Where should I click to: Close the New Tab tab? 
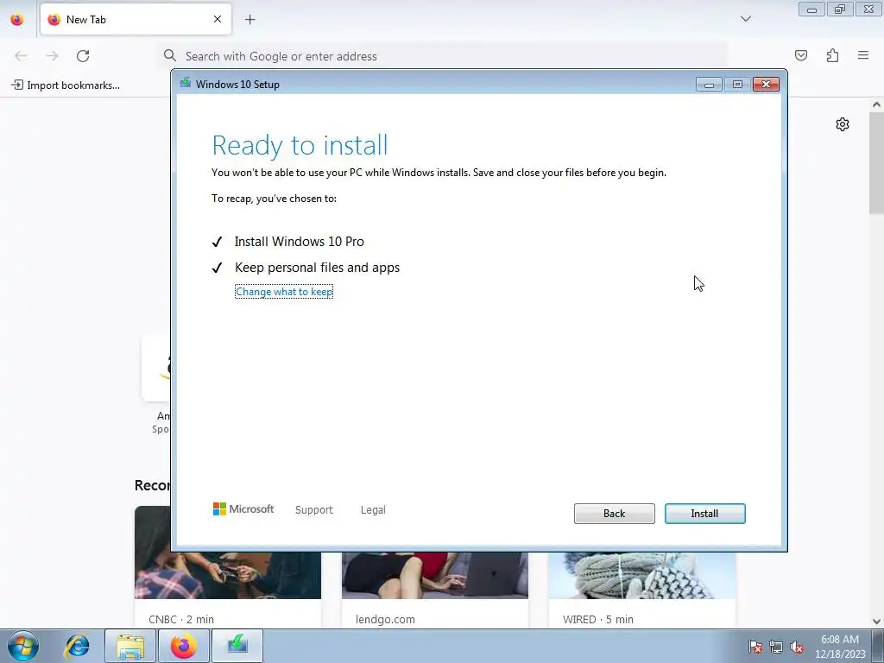218,19
